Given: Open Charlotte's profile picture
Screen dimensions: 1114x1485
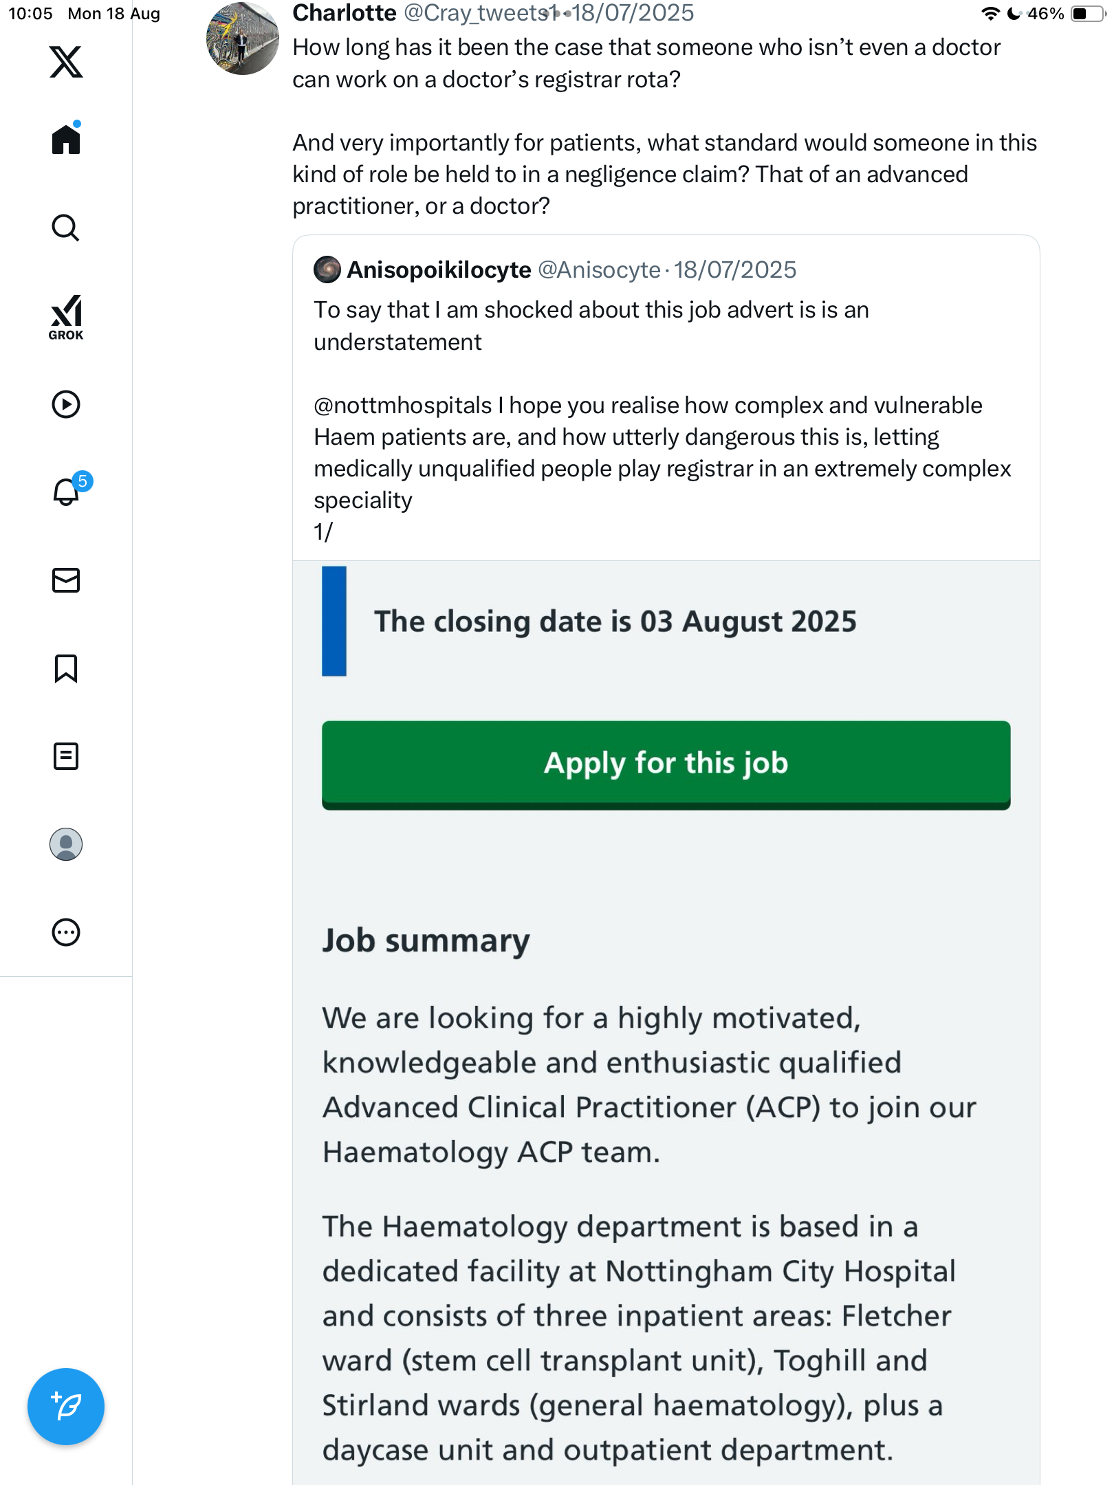Looking at the screenshot, I should click(242, 38).
